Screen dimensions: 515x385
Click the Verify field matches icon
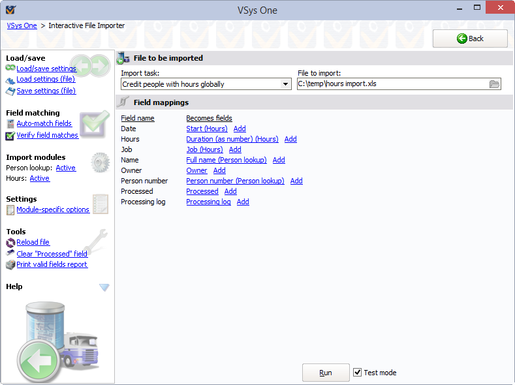[10, 136]
